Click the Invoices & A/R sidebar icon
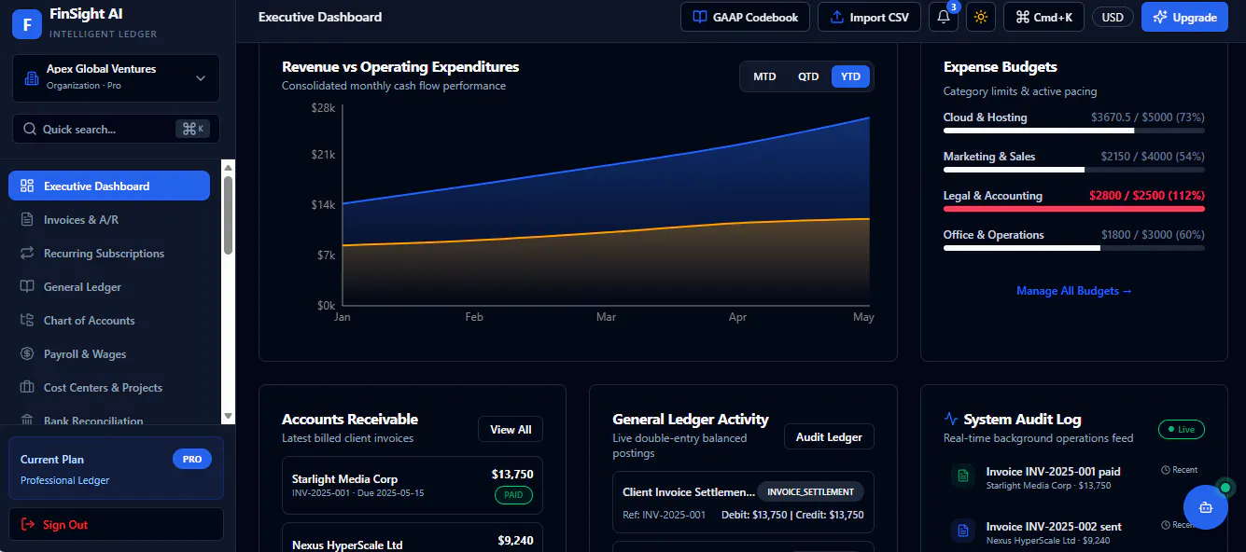Screen dimensions: 1246x552 pyautogui.click(x=27, y=220)
